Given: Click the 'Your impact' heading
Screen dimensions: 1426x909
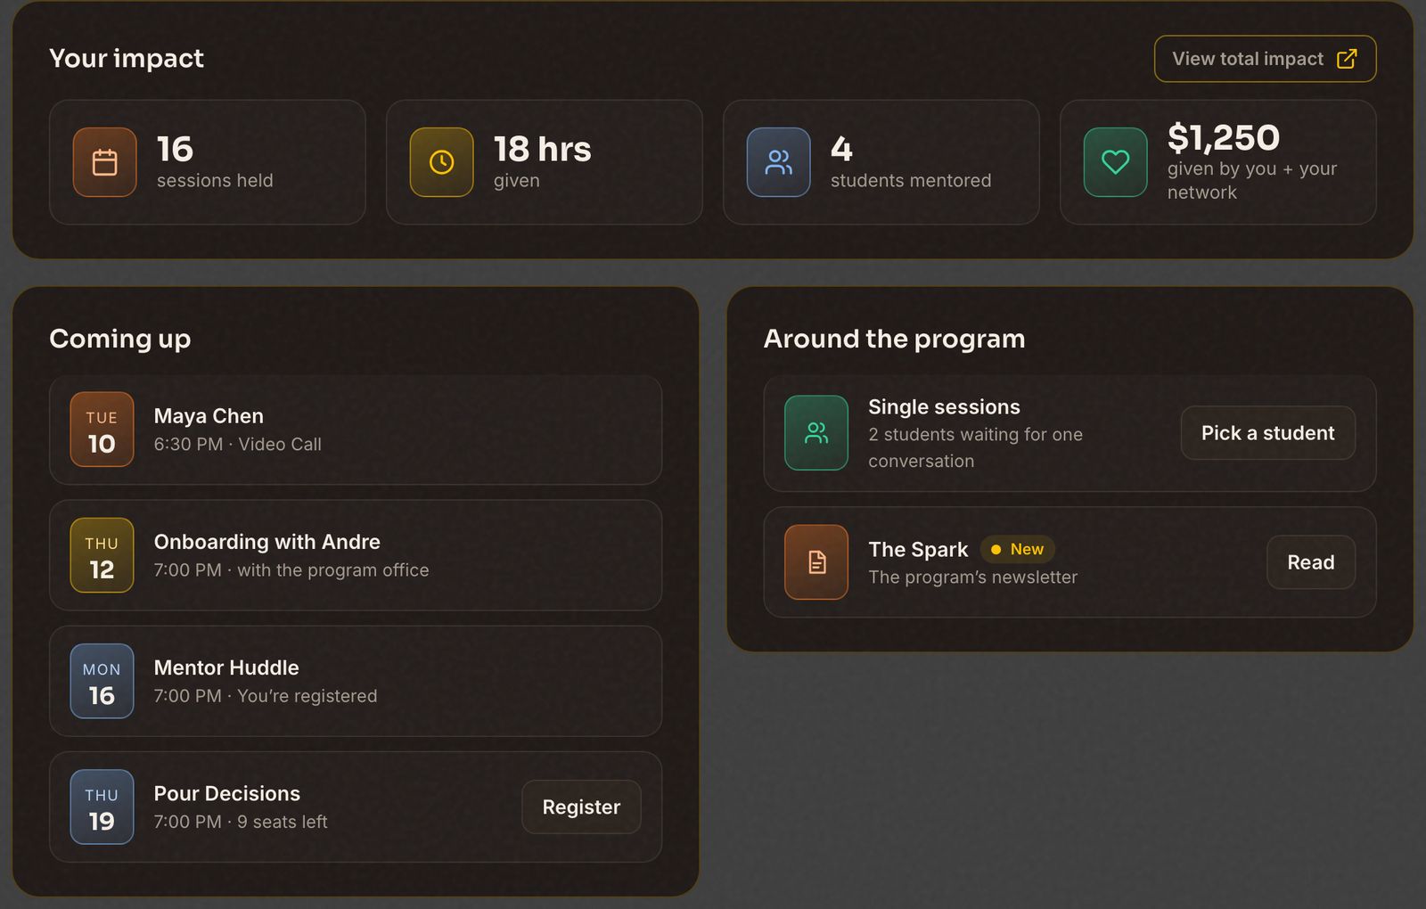Looking at the screenshot, I should click(127, 58).
